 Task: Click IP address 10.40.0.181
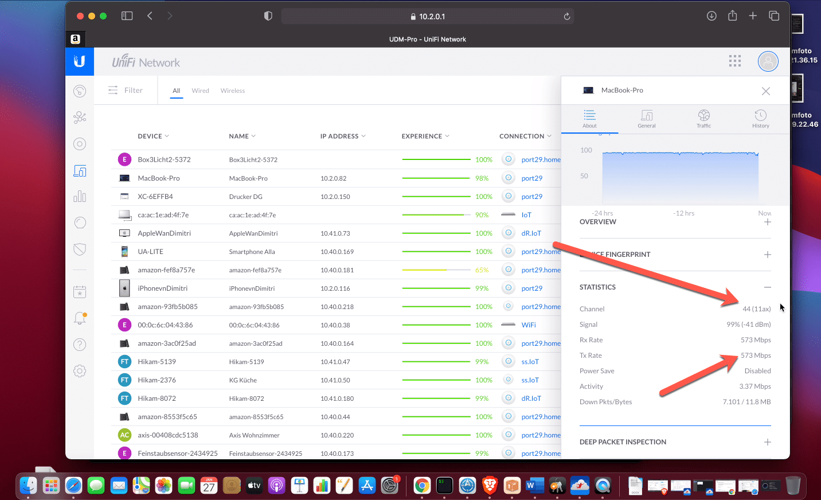click(337, 270)
